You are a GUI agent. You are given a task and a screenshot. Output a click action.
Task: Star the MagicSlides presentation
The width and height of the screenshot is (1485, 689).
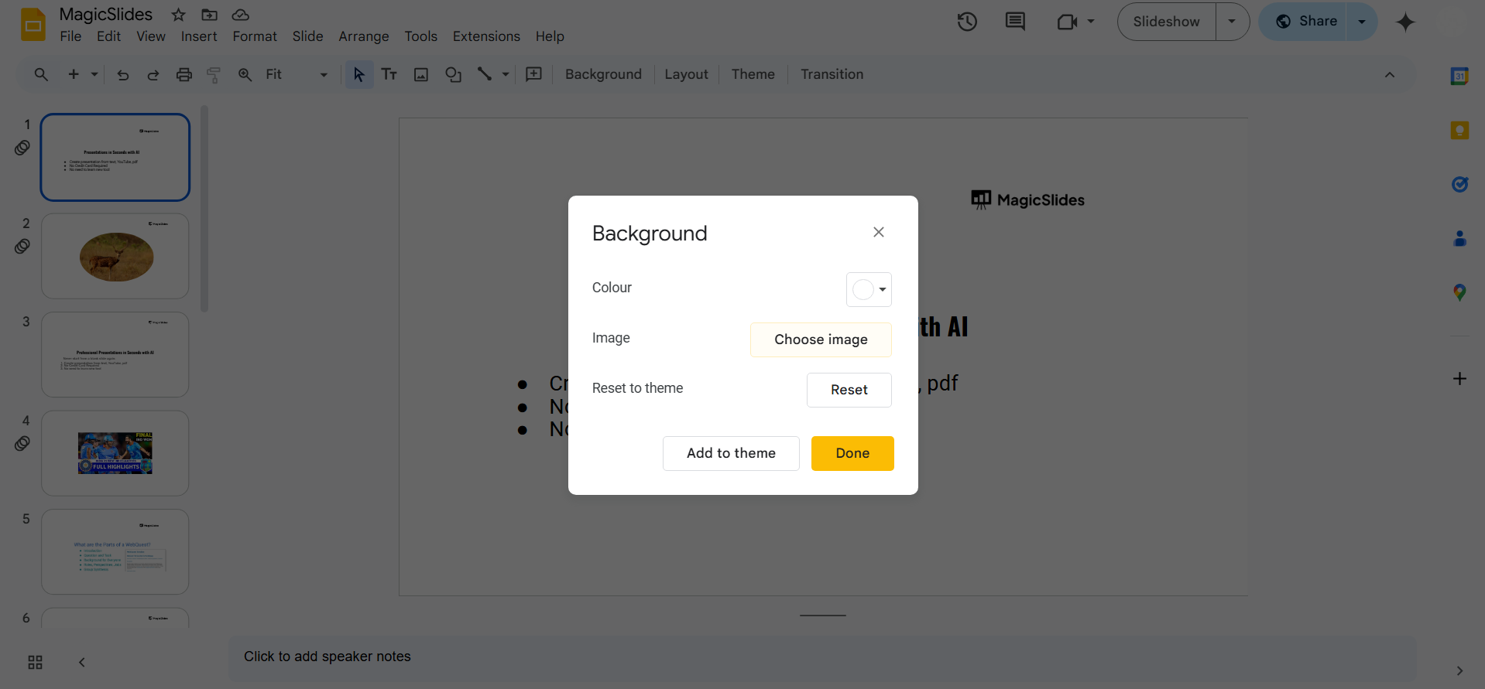[x=178, y=15]
